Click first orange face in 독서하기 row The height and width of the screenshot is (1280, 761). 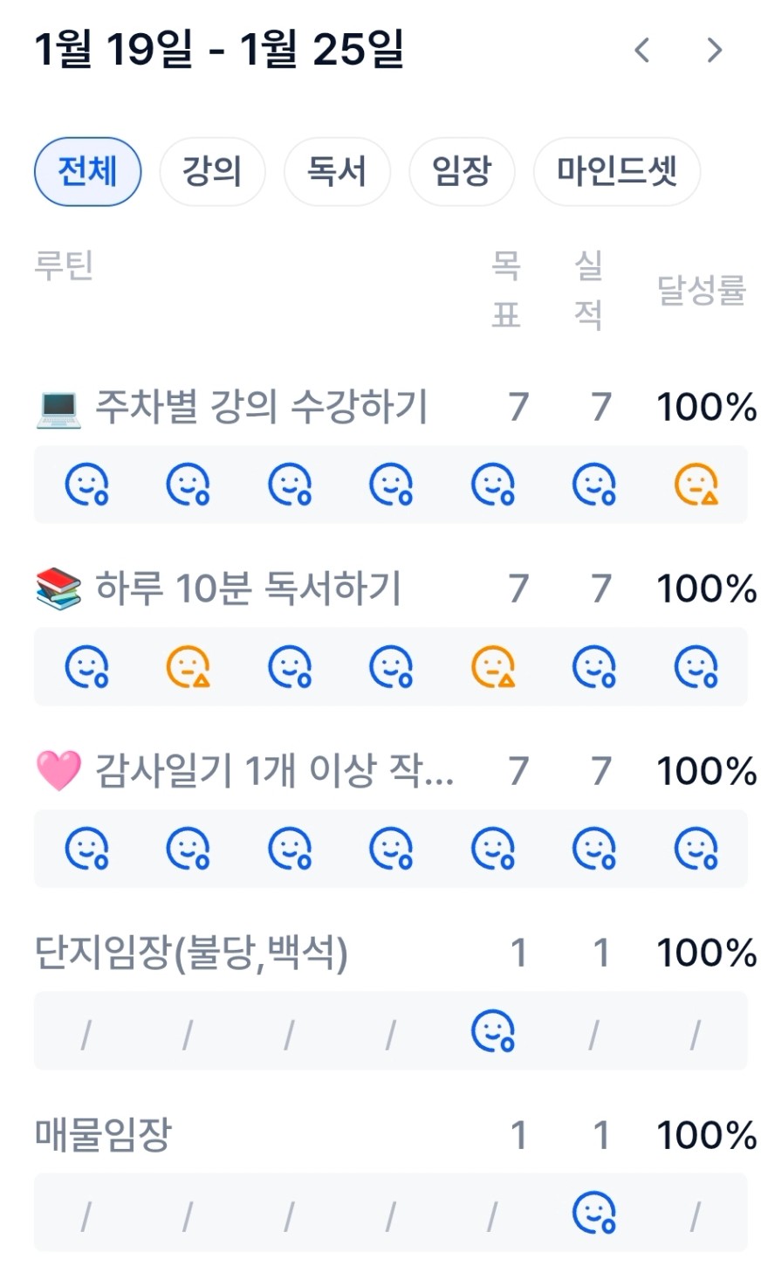tap(188, 667)
